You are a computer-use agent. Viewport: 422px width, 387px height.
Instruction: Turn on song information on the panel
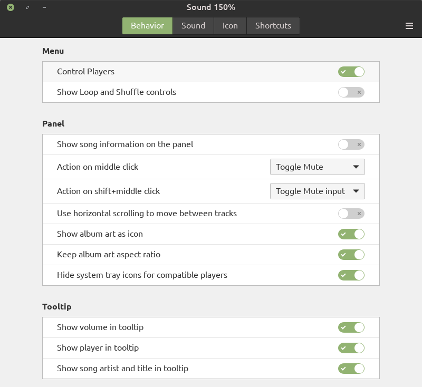[351, 144]
